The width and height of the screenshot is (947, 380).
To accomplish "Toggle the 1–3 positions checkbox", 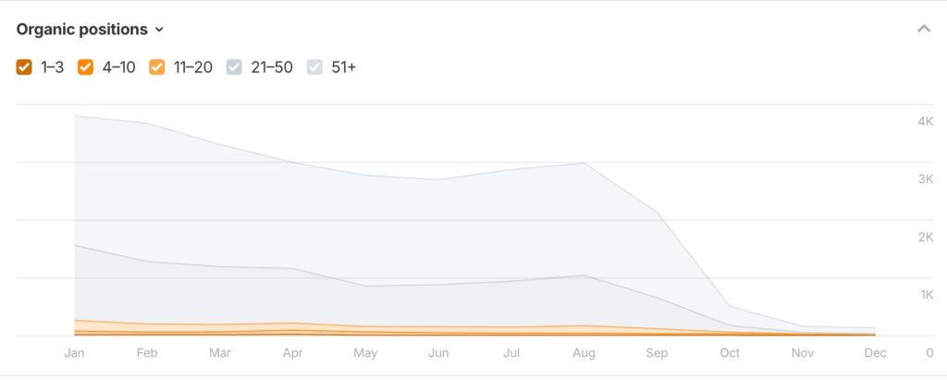I will [x=24, y=67].
